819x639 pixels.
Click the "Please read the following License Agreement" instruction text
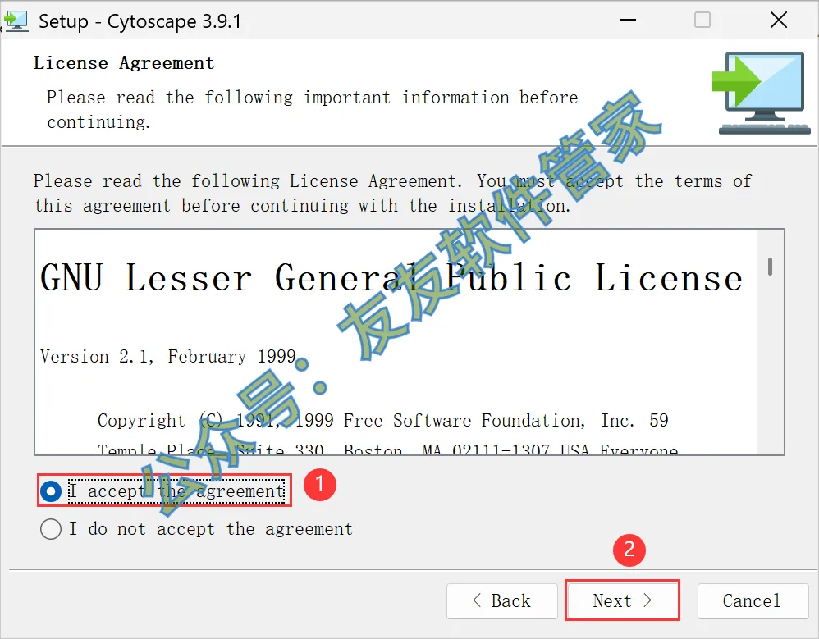[393, 193]
